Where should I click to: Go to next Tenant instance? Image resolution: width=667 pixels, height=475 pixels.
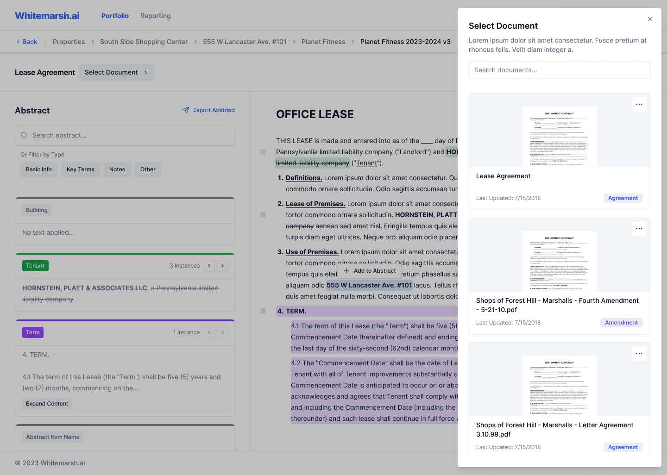222,266
